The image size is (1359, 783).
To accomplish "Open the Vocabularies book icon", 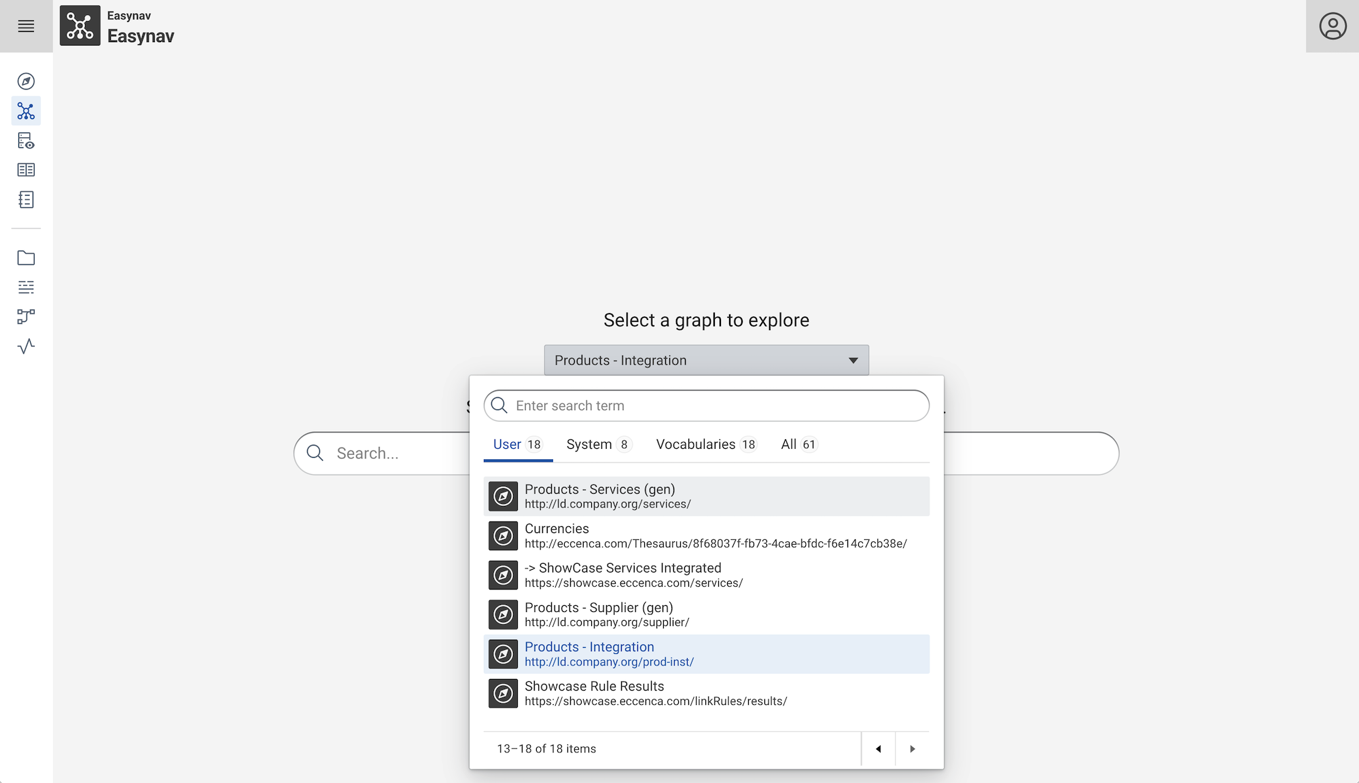I will click(x=26, y=169).
